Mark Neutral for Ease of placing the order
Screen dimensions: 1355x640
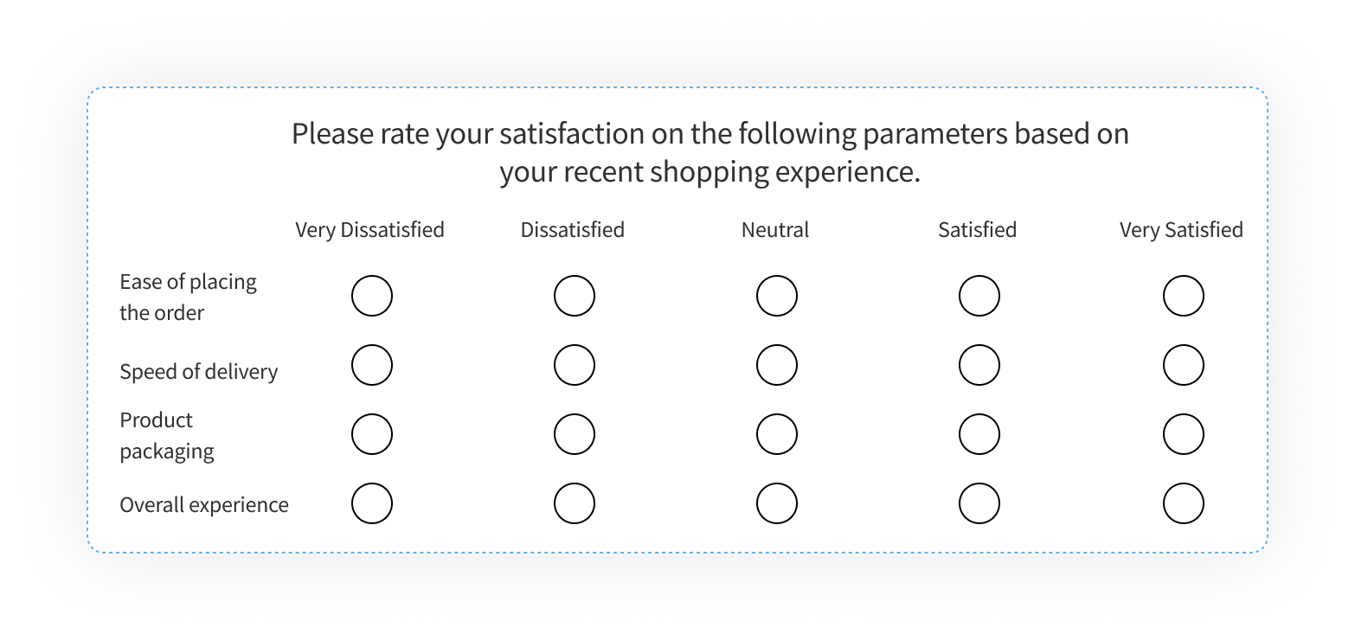pos(776,295)
